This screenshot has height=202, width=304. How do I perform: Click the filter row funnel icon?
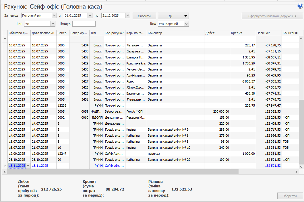point(5,39)
